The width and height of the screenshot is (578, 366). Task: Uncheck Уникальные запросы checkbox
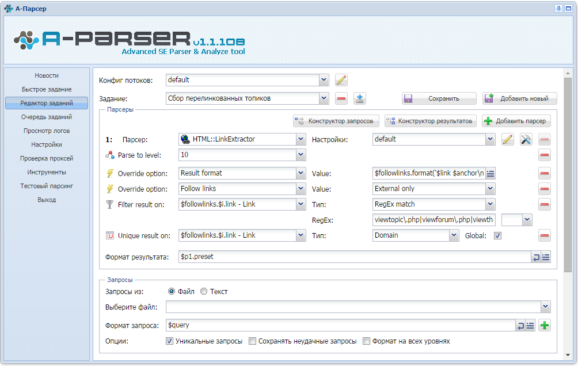pyautogui.click(x=170, y=341)
